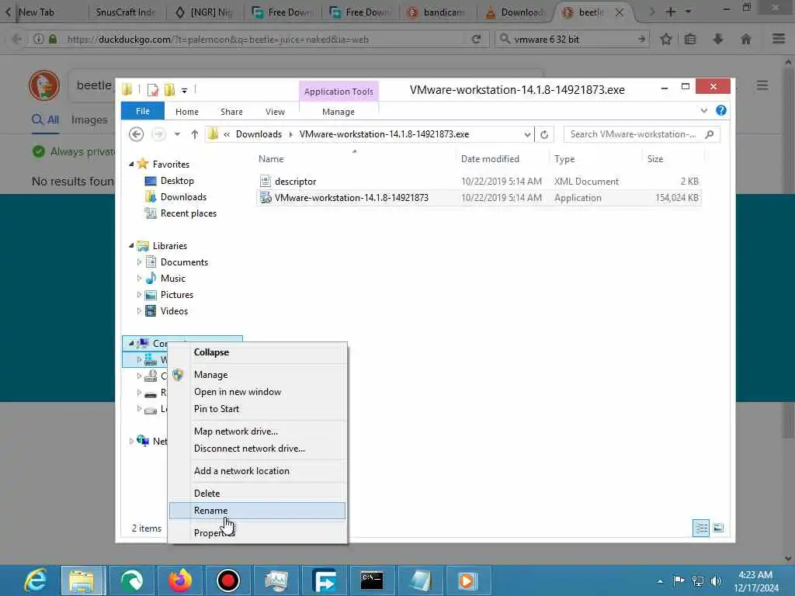This screenshot has height=596, width=795.
Task: Reload the browser page
Action: pyautogui.click(x=476, y=39)
